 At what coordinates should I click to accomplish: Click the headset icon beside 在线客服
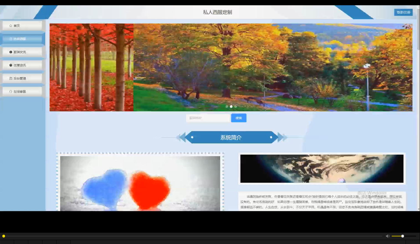pos(11,92)
